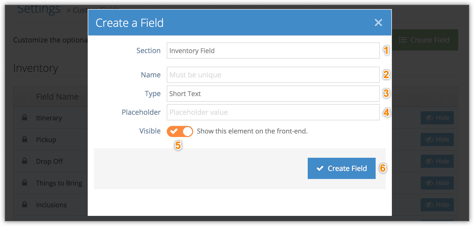474x226 pixels.
Task: Open the Type dropdown showing Short Text
Action: (x=273, y=94)
